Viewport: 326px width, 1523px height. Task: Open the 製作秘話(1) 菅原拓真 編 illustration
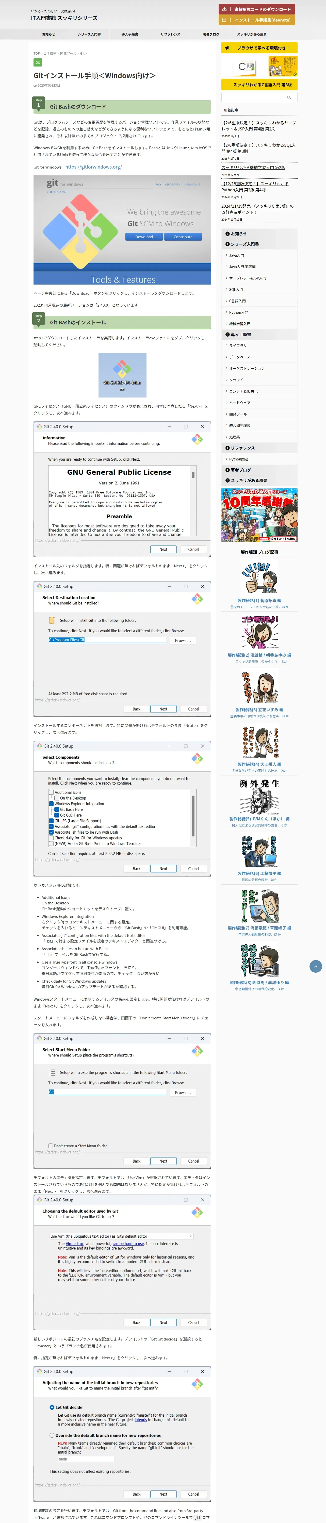pyautogui.click(x=259, y=578)
